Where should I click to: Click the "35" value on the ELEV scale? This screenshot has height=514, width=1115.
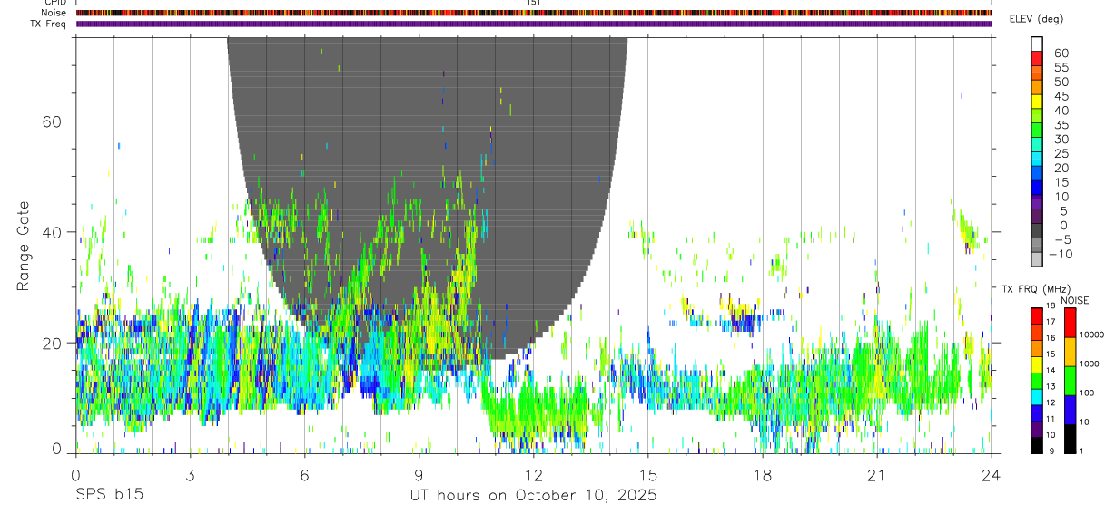[1060, 125]
